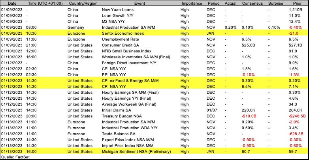The image size is (309, 160).
Task: Click the 91.9 prior value
Action: click(x=293, y=51)
